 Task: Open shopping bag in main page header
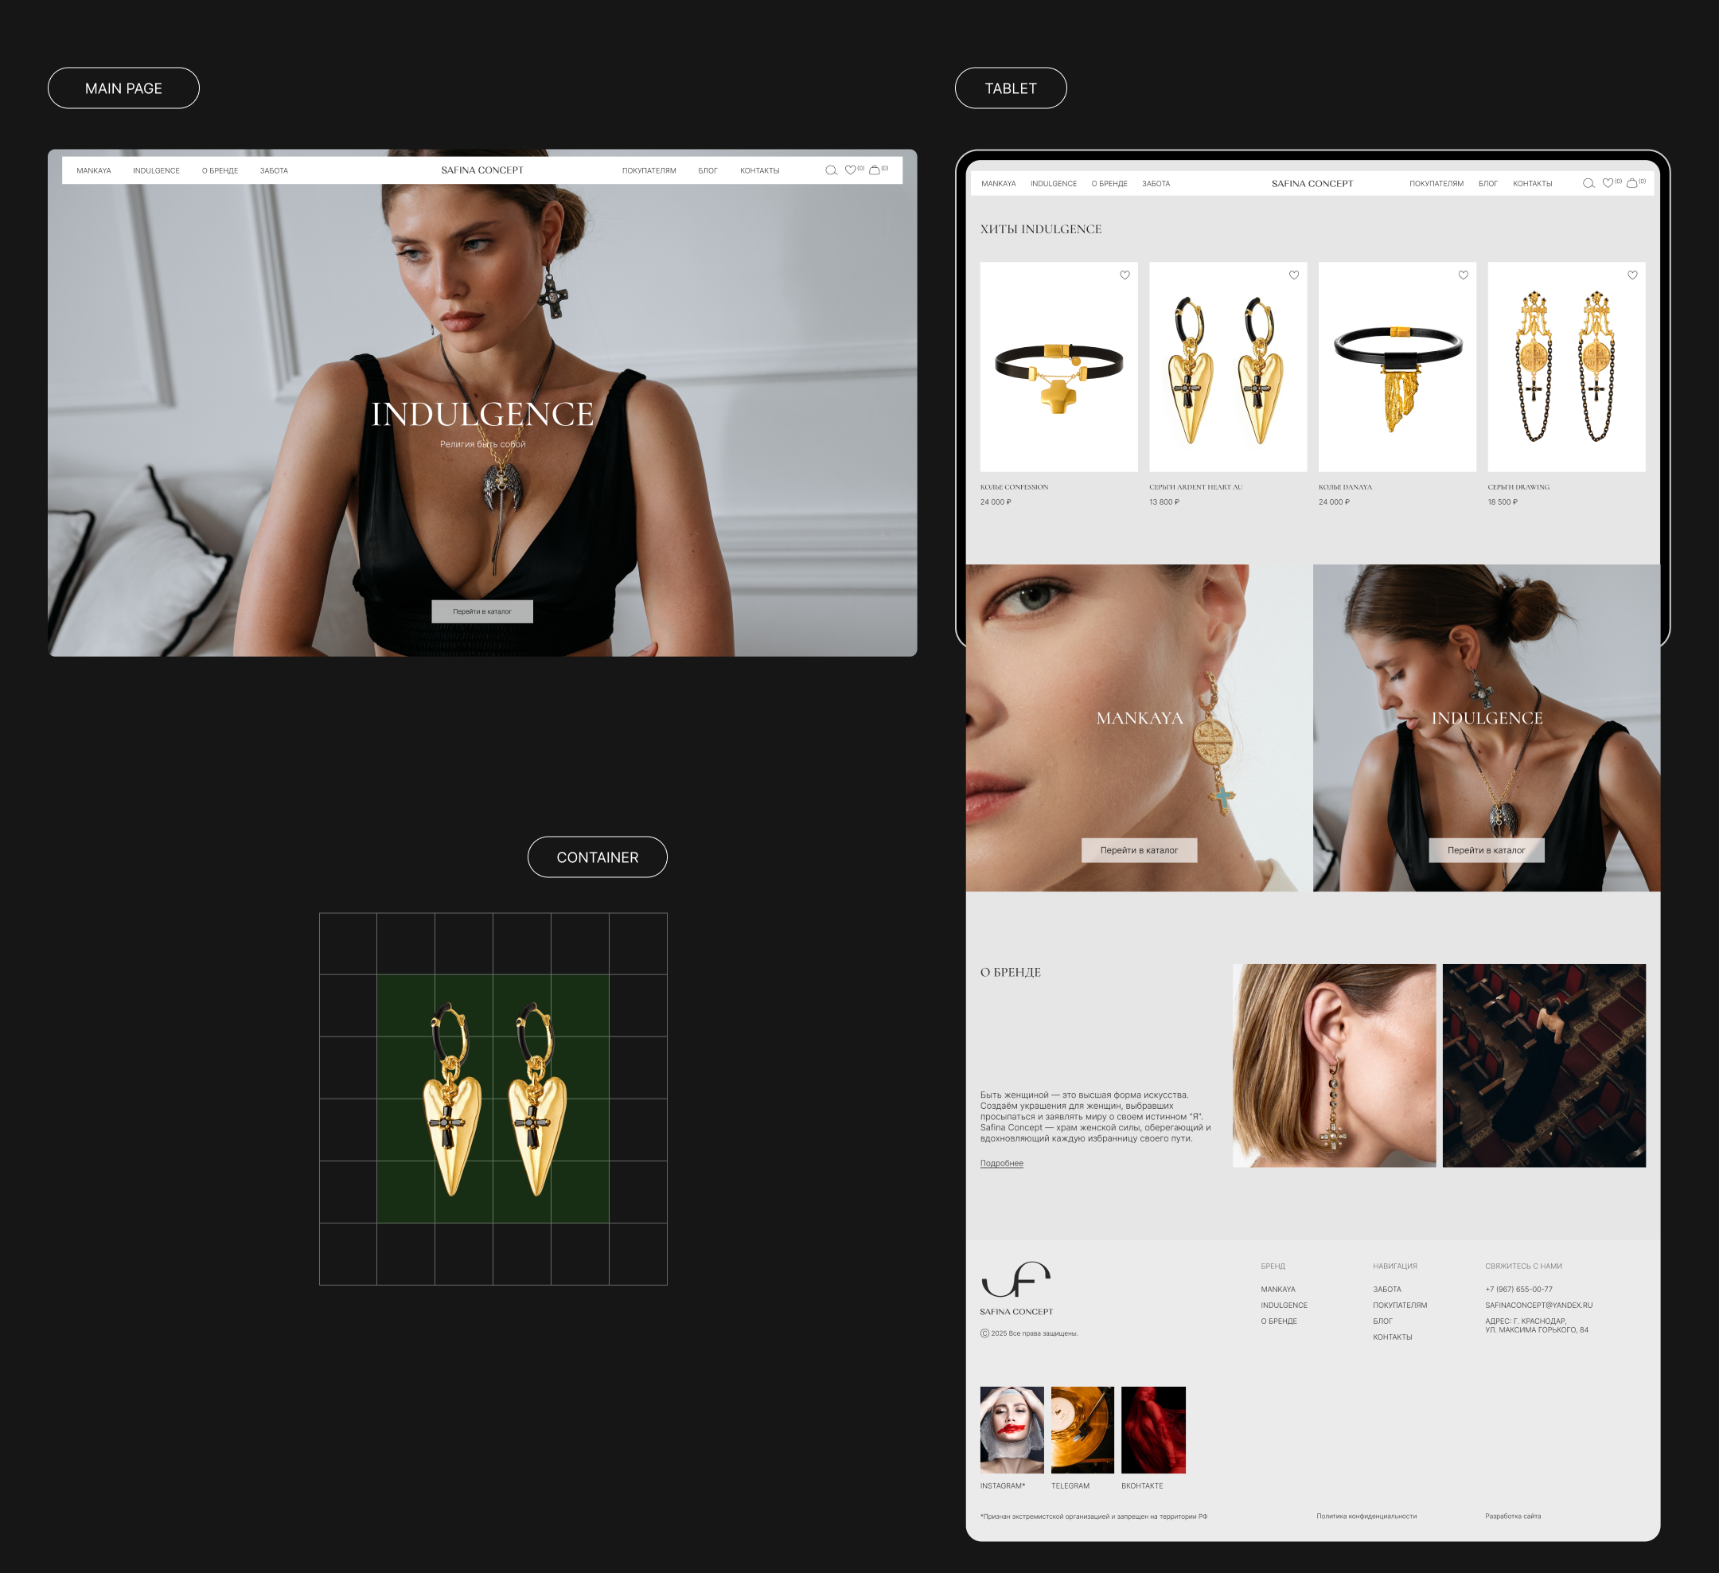click(874, 170)
